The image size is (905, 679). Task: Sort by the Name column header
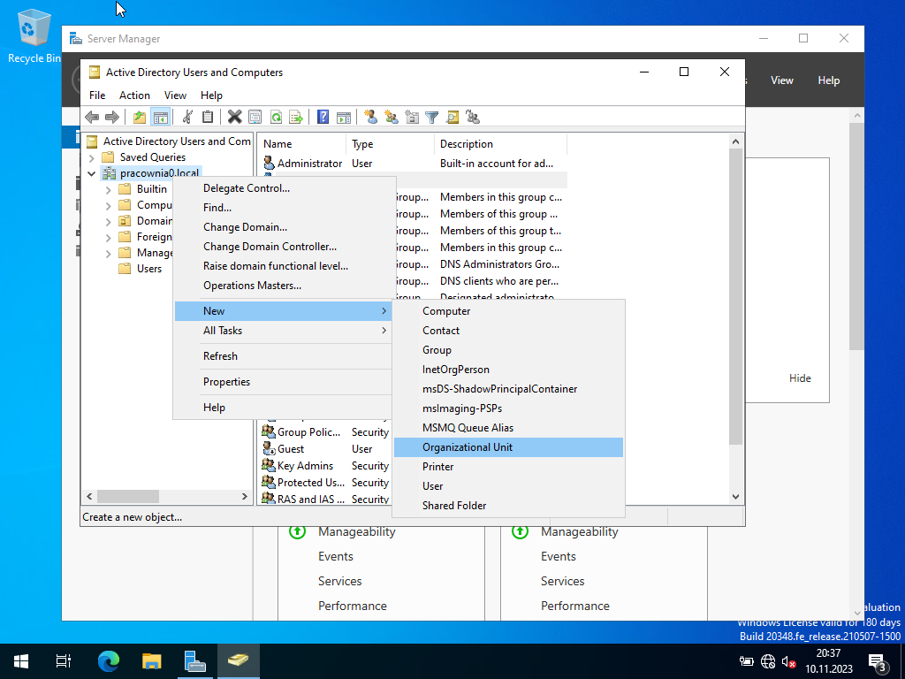click(x=301, y=144)
